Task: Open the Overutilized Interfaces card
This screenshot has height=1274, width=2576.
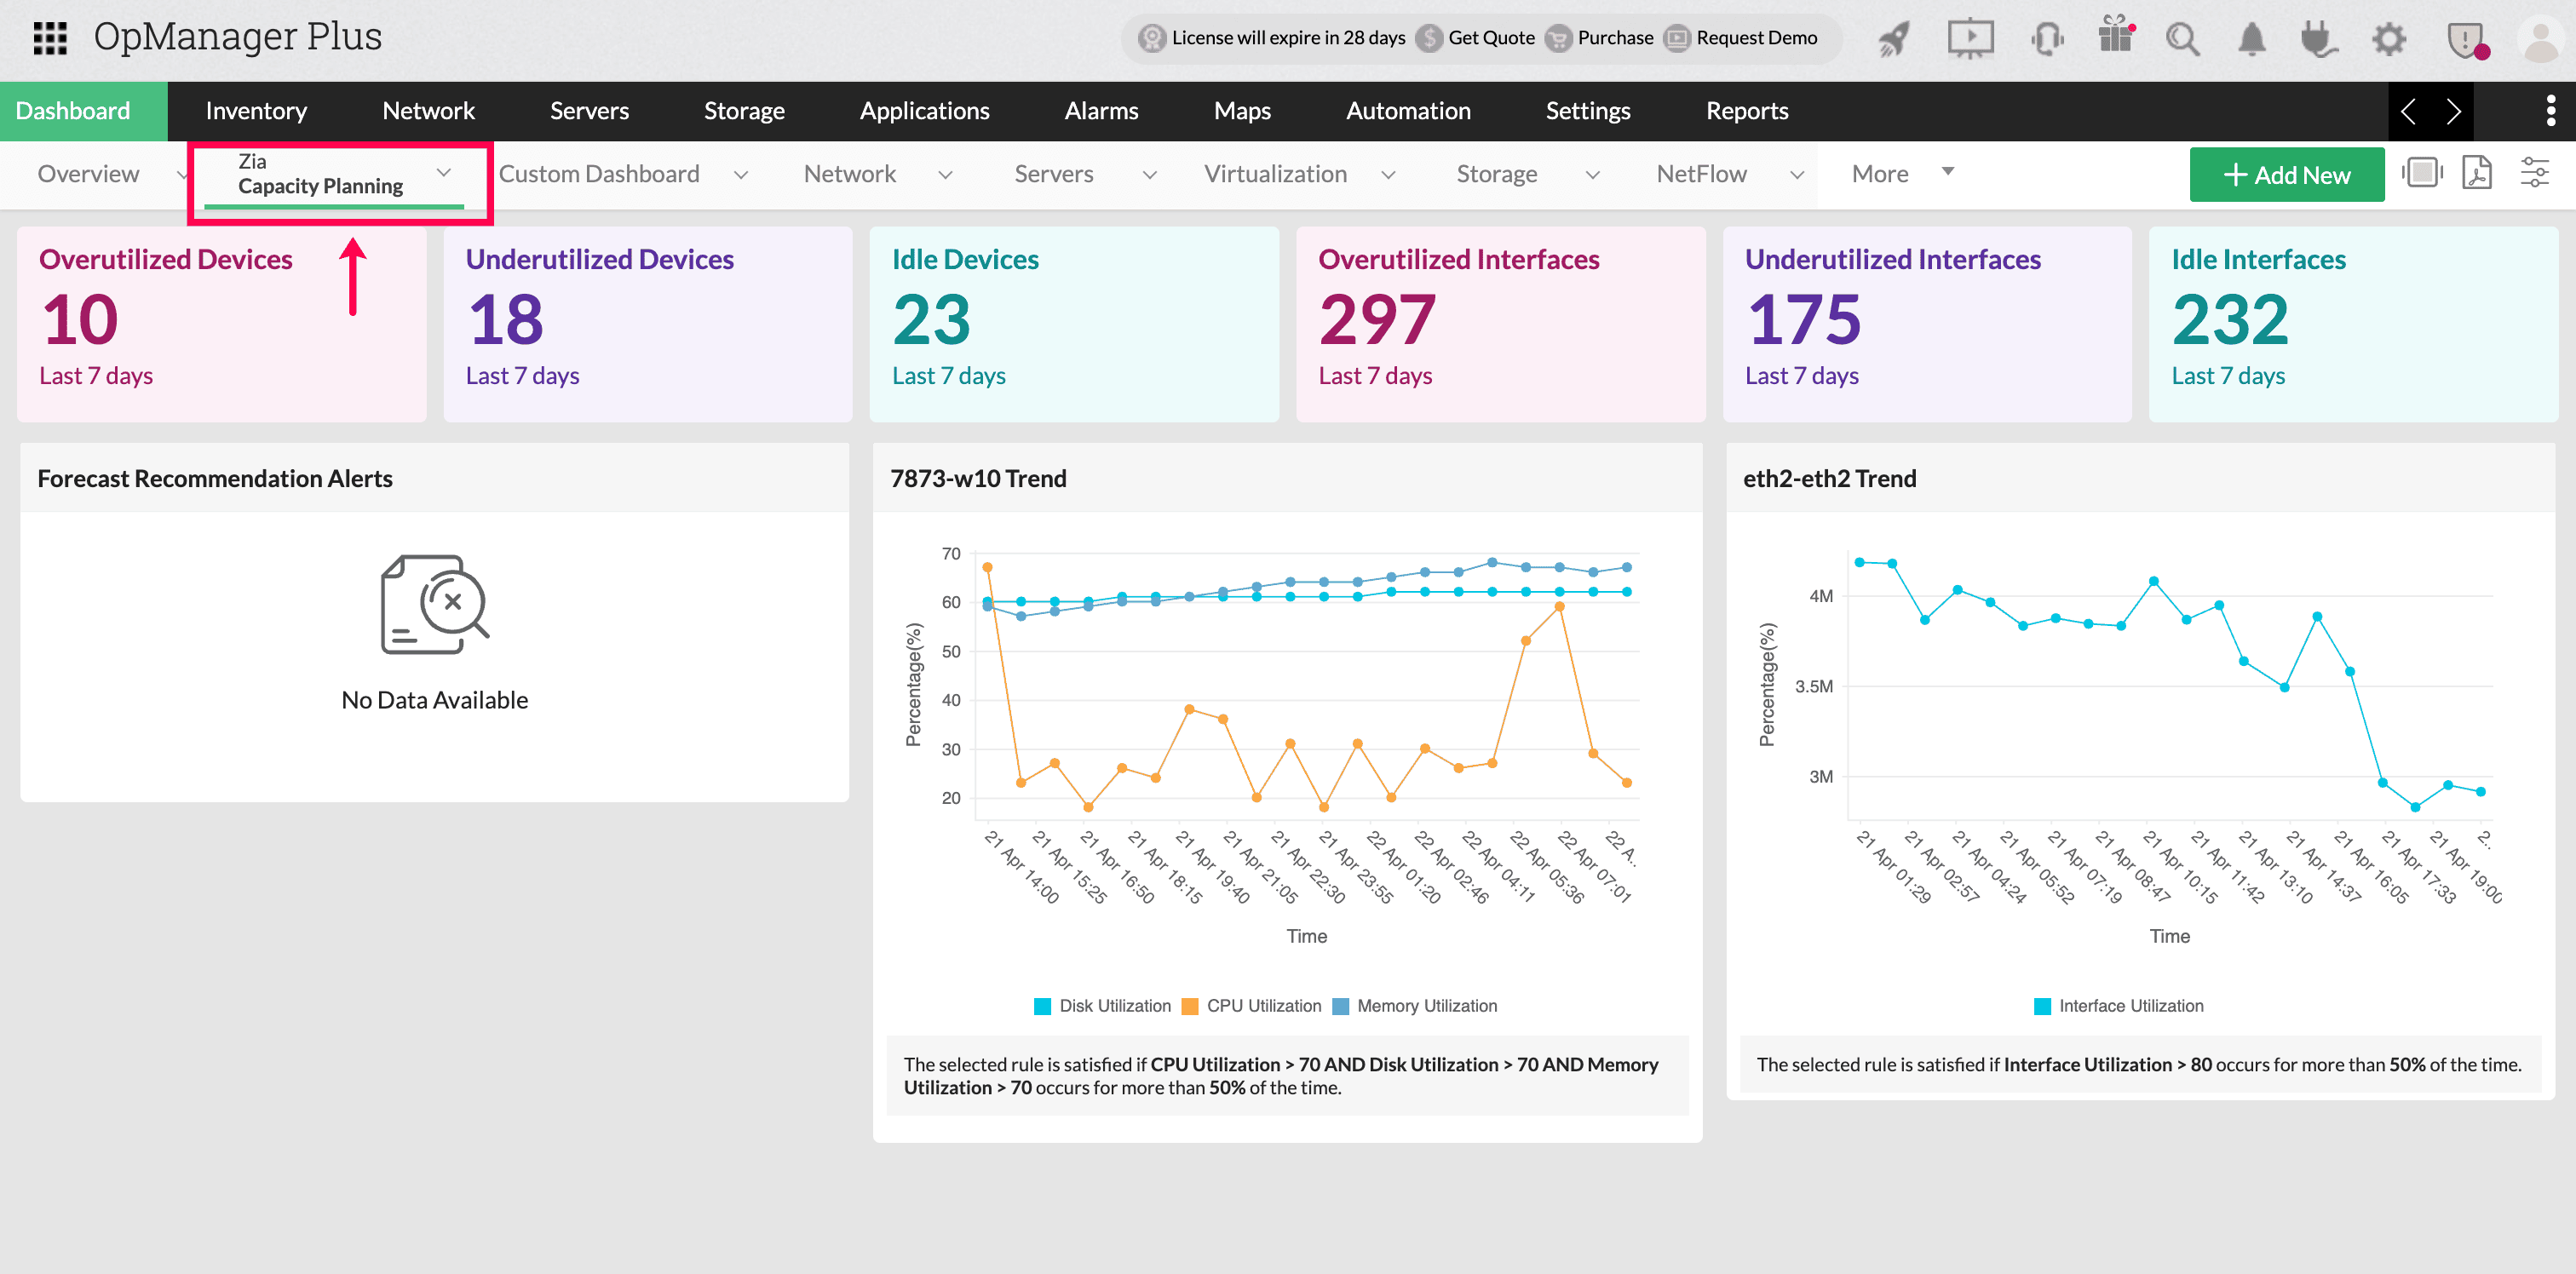Action: click(x=1500, y=322)
